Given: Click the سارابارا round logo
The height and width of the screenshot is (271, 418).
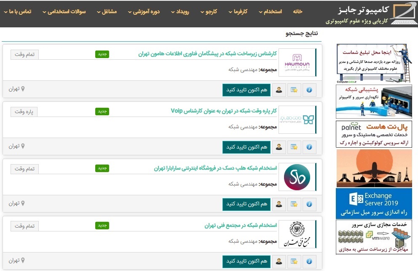Looking at the screenshot, I should click(297, 177).
